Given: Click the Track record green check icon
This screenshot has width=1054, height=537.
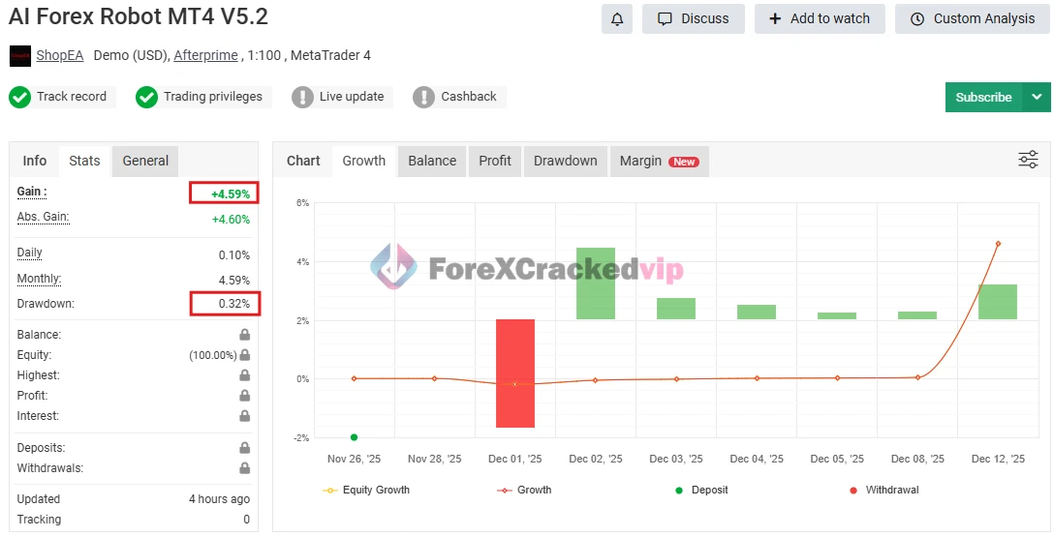Looking at the screenshot, I should point(19,98).
